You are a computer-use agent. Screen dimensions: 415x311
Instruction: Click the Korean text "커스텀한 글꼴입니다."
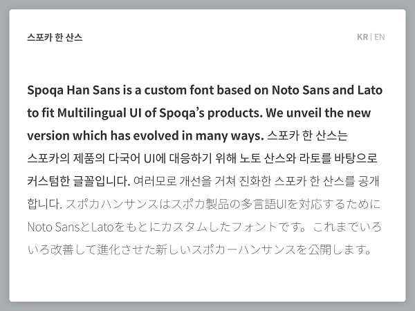click(x=79, y=181)
